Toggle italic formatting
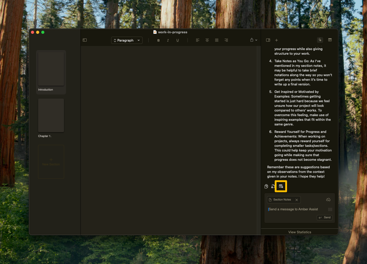The width and height of the screenshot is (367, 264). point(168,40)
